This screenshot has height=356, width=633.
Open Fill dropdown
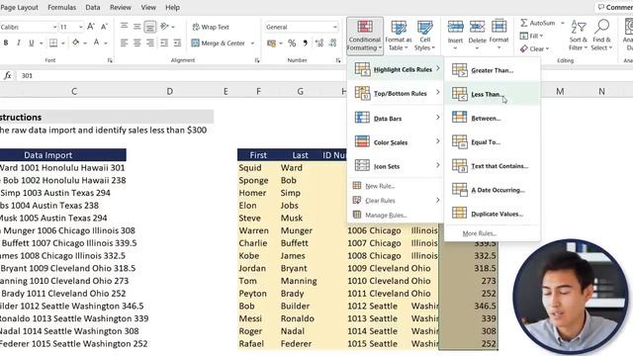pos(532,36)
